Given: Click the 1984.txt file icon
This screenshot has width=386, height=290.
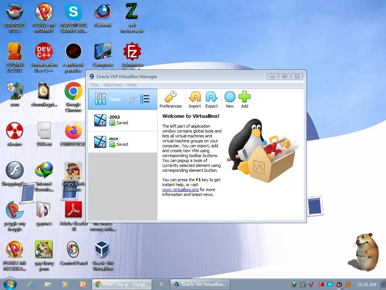Looking at the screenshot, I should pyautogui.click(x=44, y=134).
